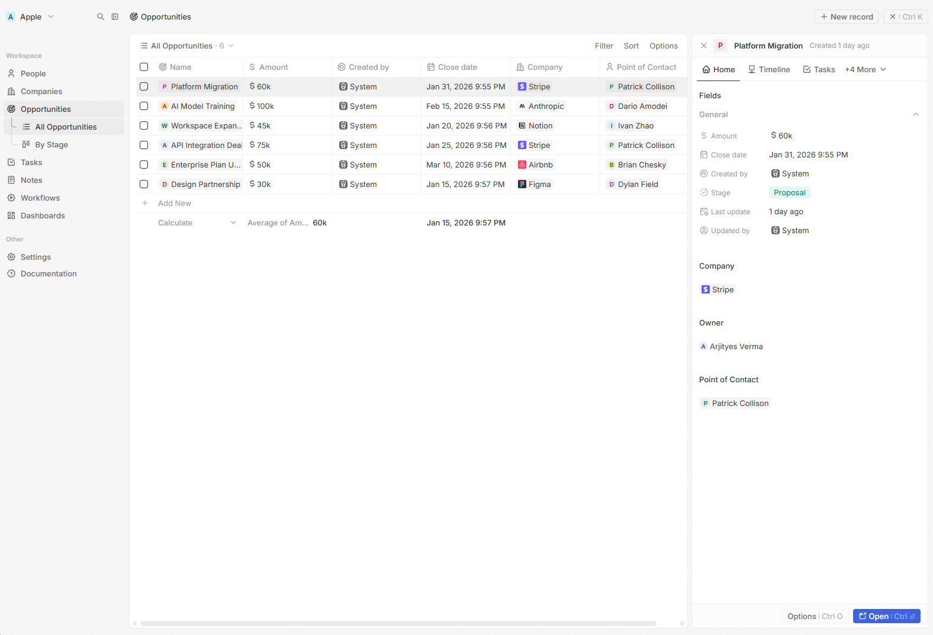Collapse the sidebar panel icon
933x635 pixels.
pyautogui.click(x=115, y=17)
